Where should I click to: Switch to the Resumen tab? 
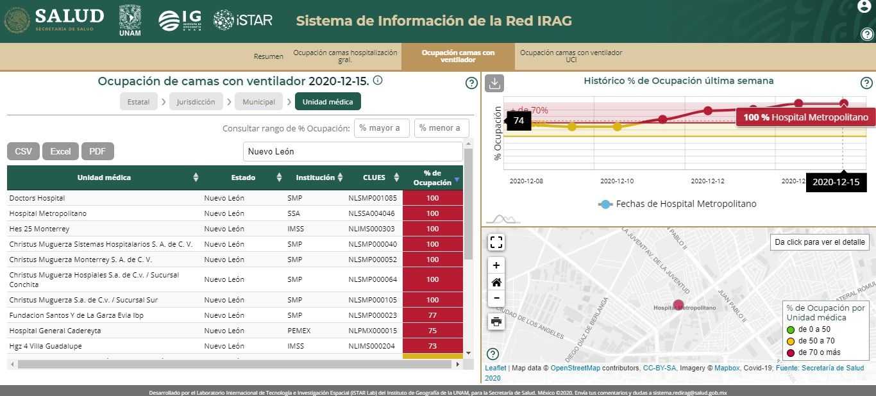(268, 56)
